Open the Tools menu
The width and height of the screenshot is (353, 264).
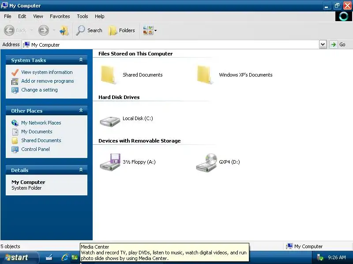click(x=83, y=16)
